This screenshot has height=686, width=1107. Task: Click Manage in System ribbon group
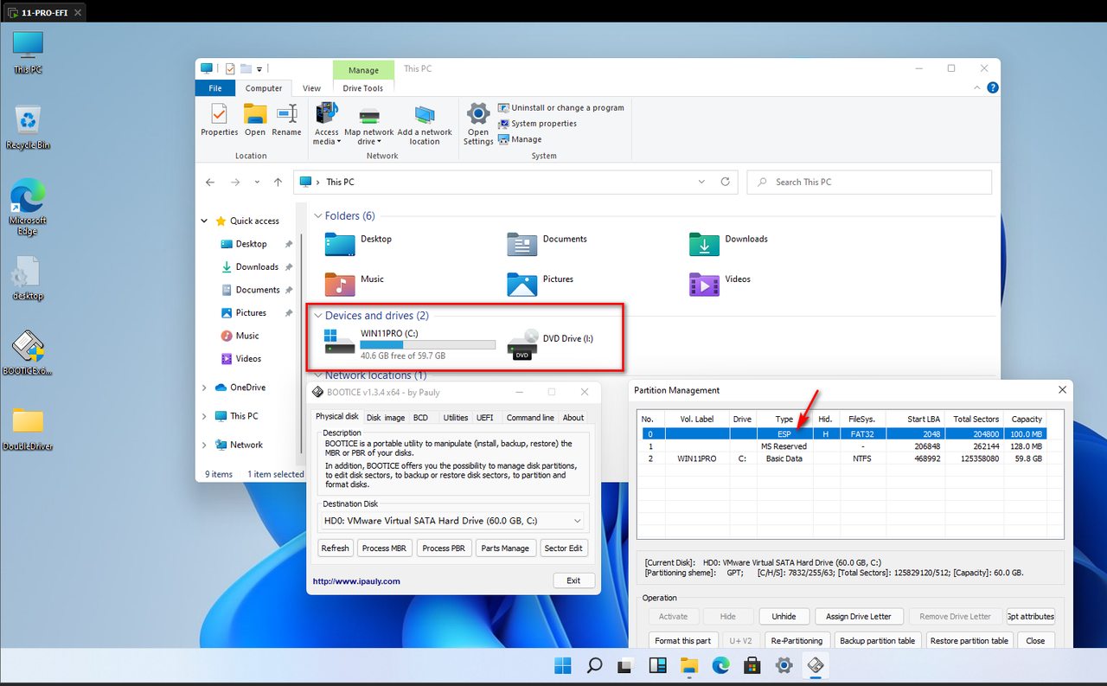[x=520, y=138]
